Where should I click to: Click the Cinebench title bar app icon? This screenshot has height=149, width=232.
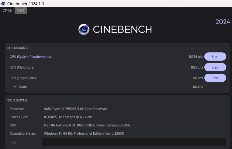pyautogui.click(x=3, y=4)
